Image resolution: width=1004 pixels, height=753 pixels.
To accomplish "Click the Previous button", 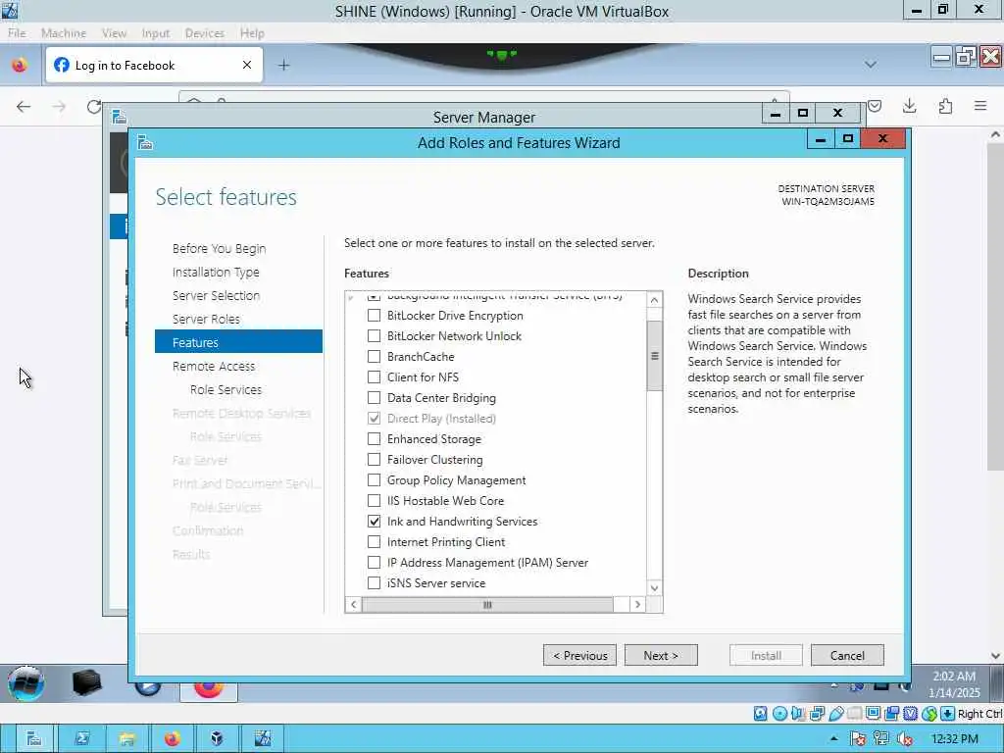I will pyautogui.click(x=579, y=655).
